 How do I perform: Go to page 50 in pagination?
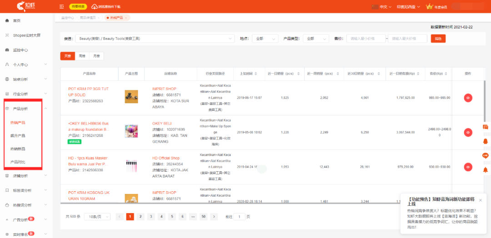[x=204, y=216]
